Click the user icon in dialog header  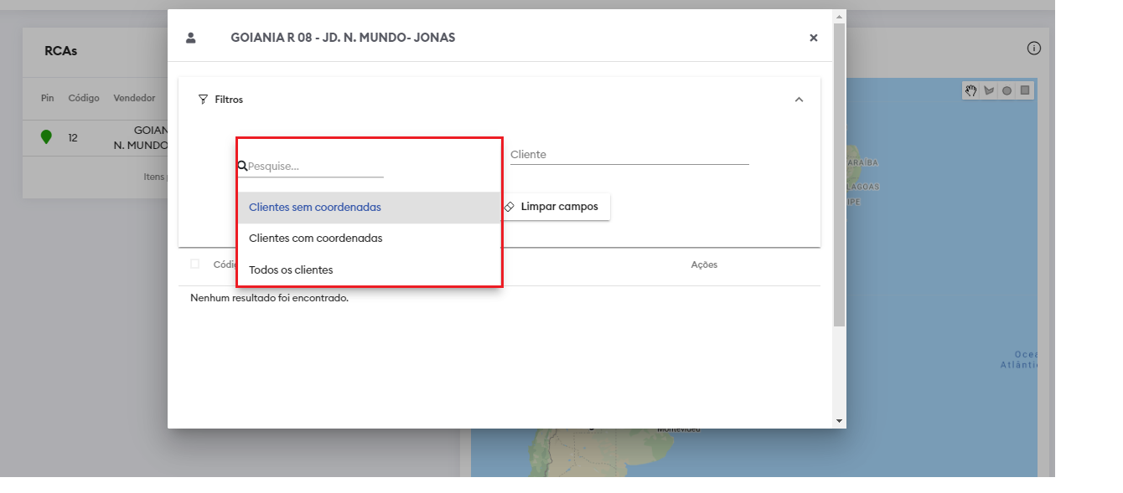coord(191,38)
